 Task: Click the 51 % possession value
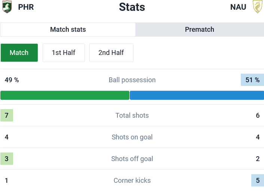coord(252,80)
